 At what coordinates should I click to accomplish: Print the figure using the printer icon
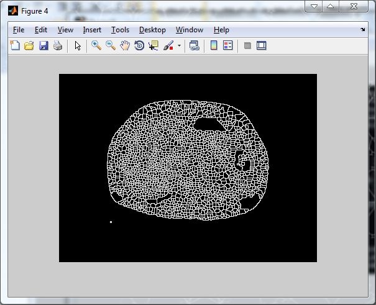(58, 45)
